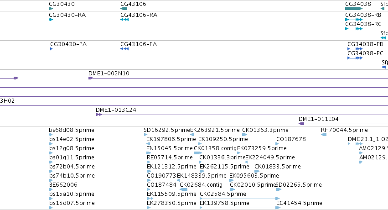
Task: Select the DME1-011E04 clone arrow
Action: click(301, 124)
